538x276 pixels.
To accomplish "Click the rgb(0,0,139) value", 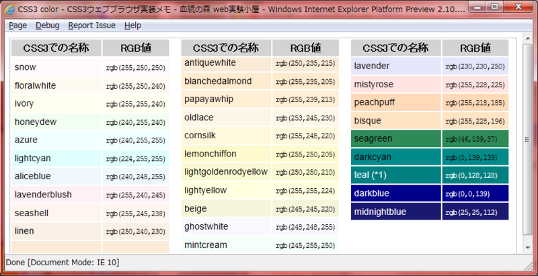I will click(467, 194).
